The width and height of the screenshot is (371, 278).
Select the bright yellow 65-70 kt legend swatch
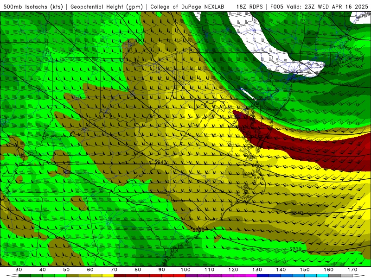(x=108, y=276)
